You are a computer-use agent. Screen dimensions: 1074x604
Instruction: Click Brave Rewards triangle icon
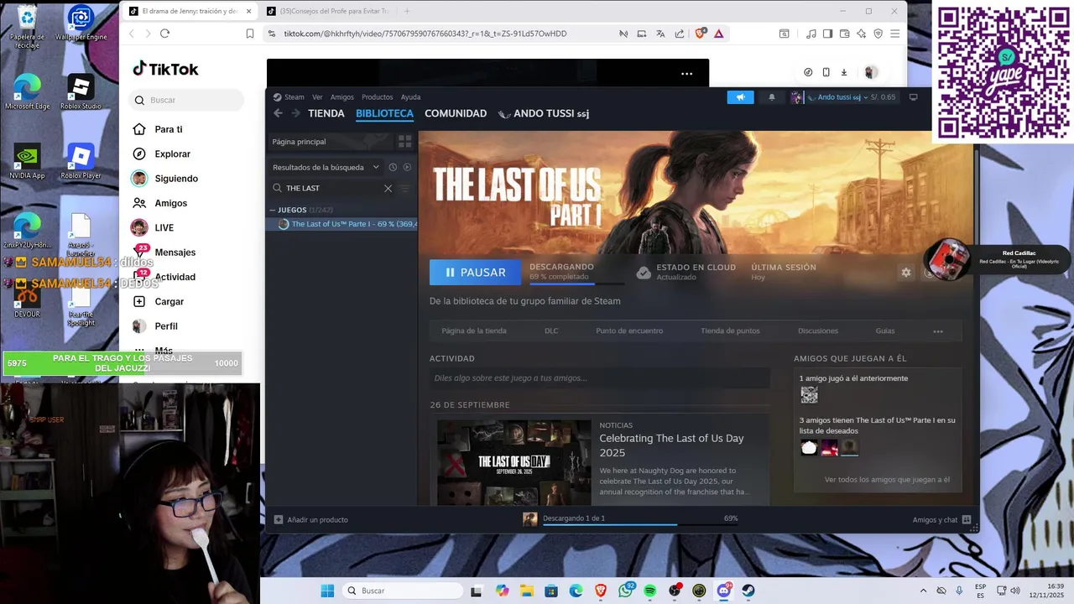[719, 34]
